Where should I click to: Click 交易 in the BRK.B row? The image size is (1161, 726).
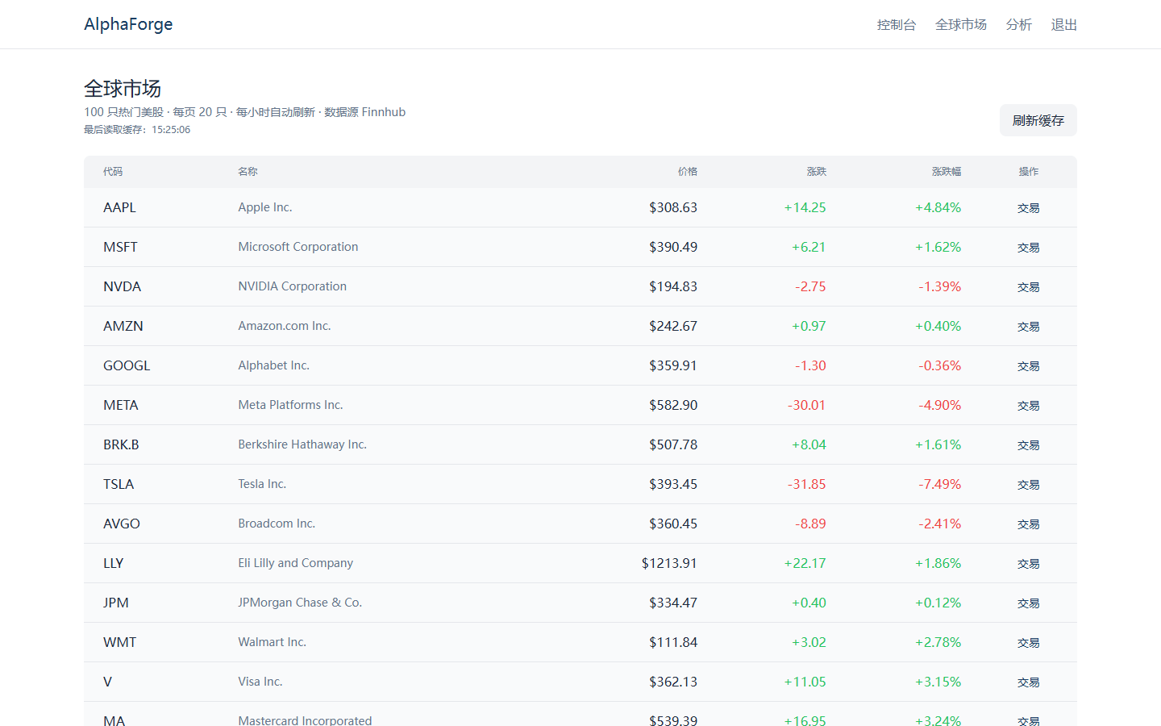click(x=1028, y=445)
